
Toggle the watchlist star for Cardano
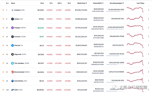(3, 10)
